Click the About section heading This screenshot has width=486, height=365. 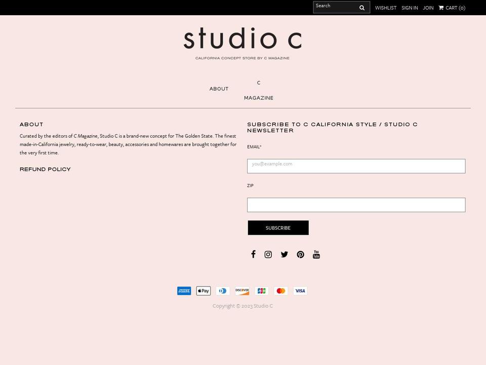pos(31,125)
